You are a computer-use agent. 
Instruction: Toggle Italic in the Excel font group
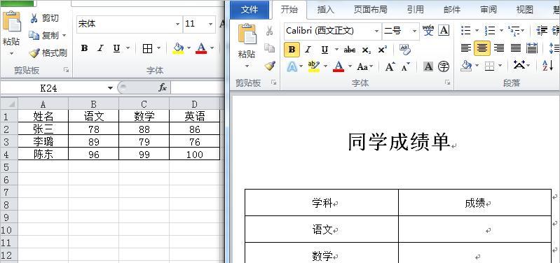pos(100,48)
